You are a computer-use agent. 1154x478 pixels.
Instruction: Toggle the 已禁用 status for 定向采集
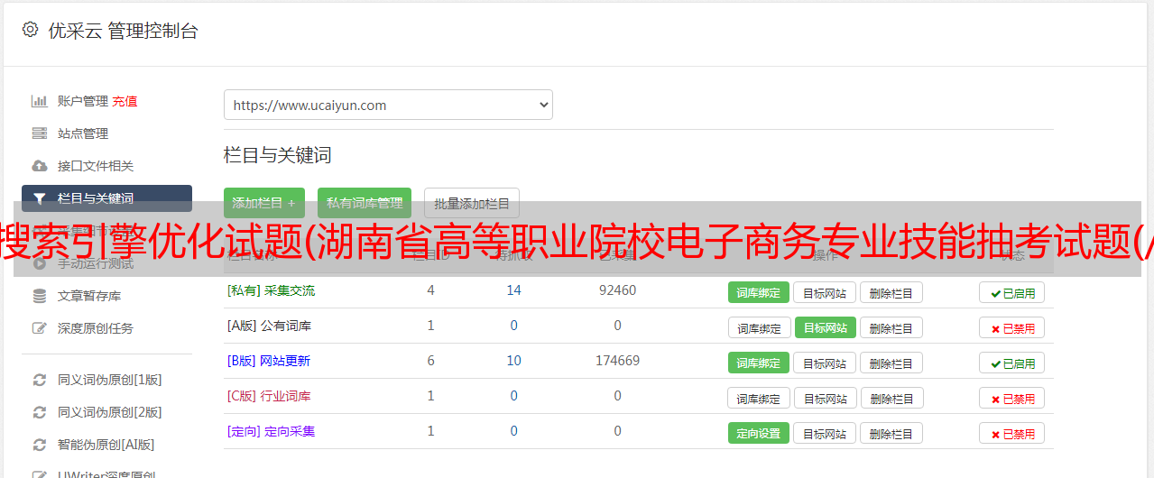pos(1012,433)
